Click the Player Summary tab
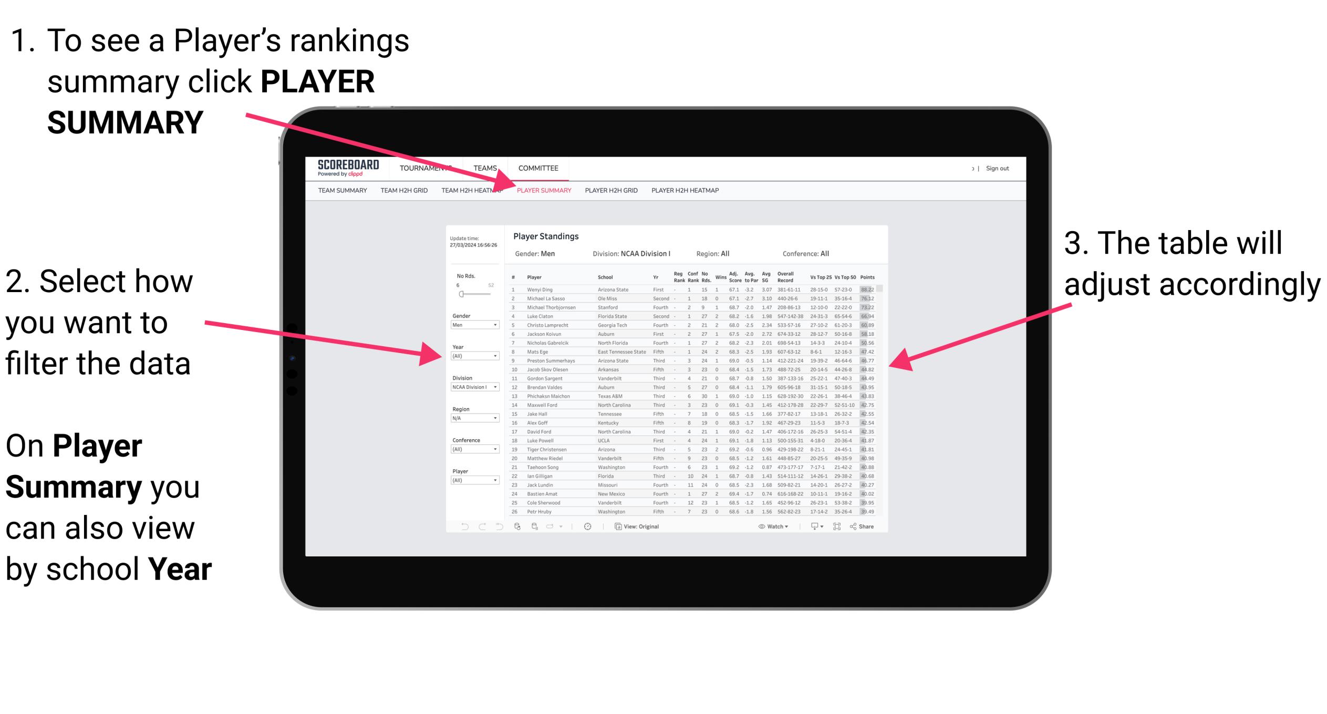Image resolution: width=1327 pixels, height=714 pixels. (x=541, y=191)
